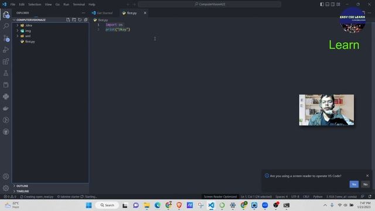Open the Explorer view in activity bar
Screen dimensions: 375x211
[6, 15]
